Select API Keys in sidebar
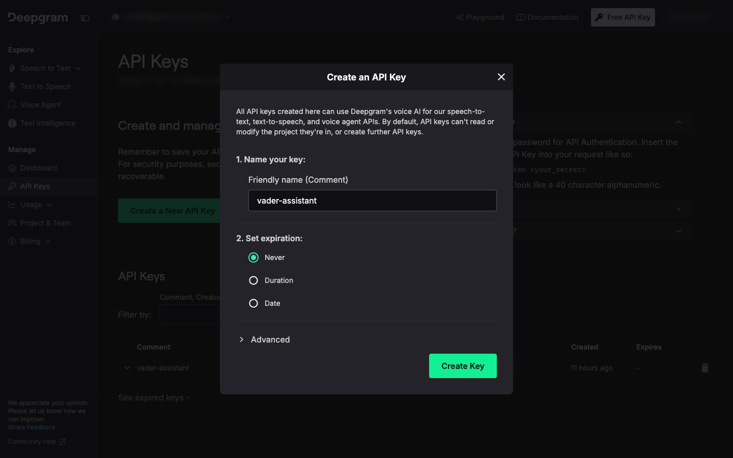 pyautogui.click(x=49, y=186)
